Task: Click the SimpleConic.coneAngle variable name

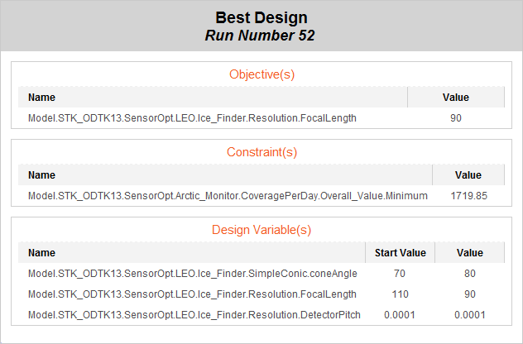Action: [193, 274]
